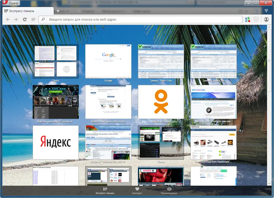This screenshot has height=198, width=274.
Task: Click the 'Переводчик Google' tile label
Action: tap(56, 162)
